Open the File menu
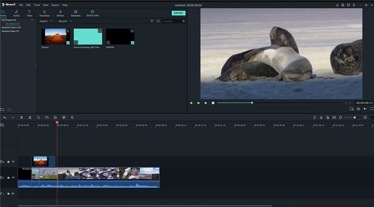 point(21,5)
